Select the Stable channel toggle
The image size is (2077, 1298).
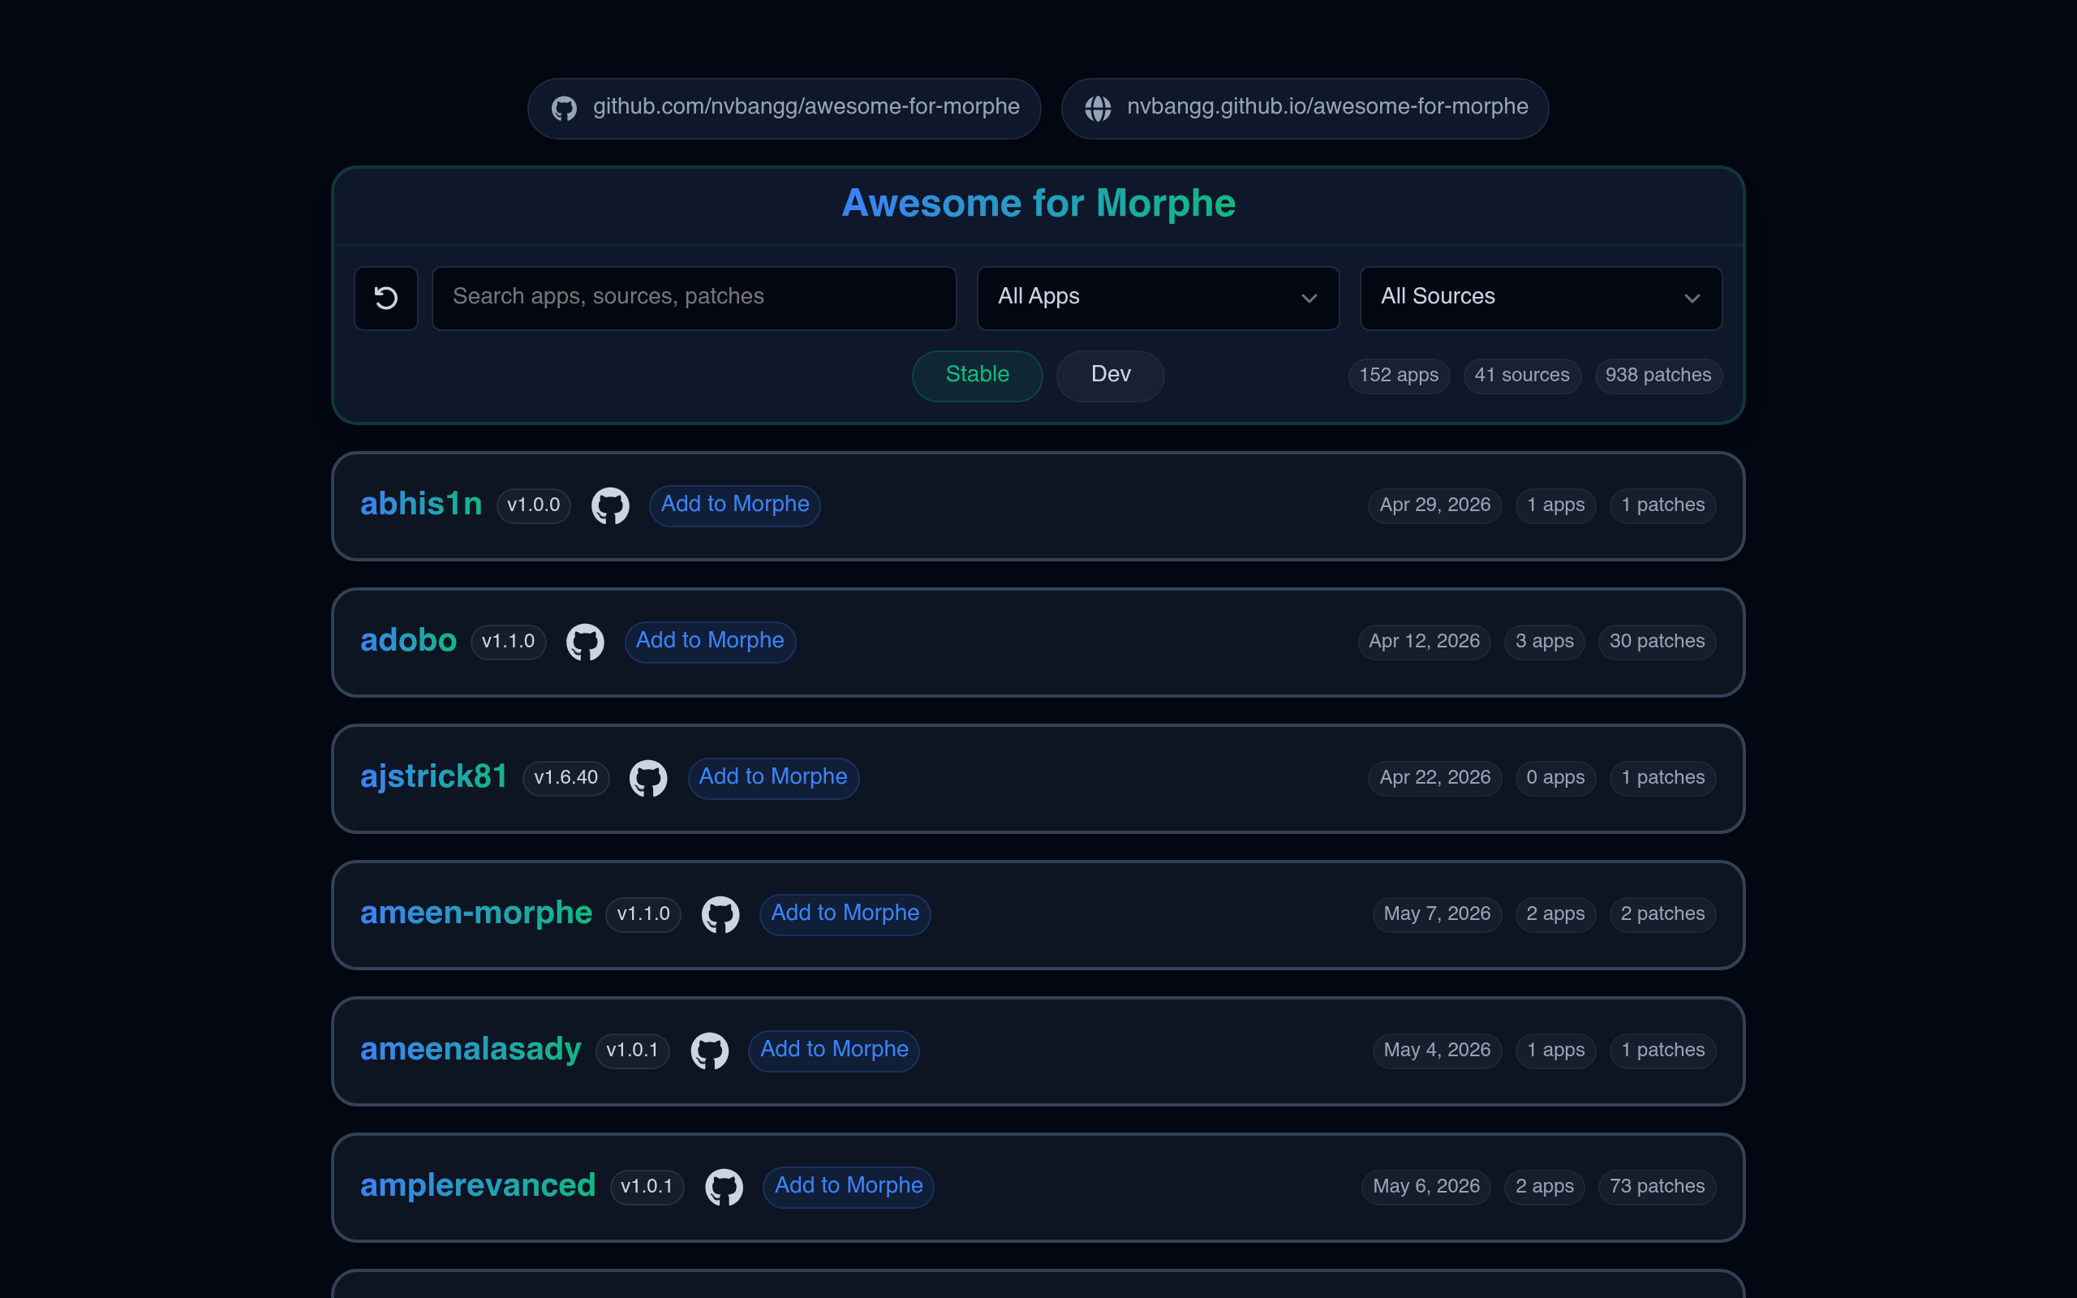tap(977, 375)
